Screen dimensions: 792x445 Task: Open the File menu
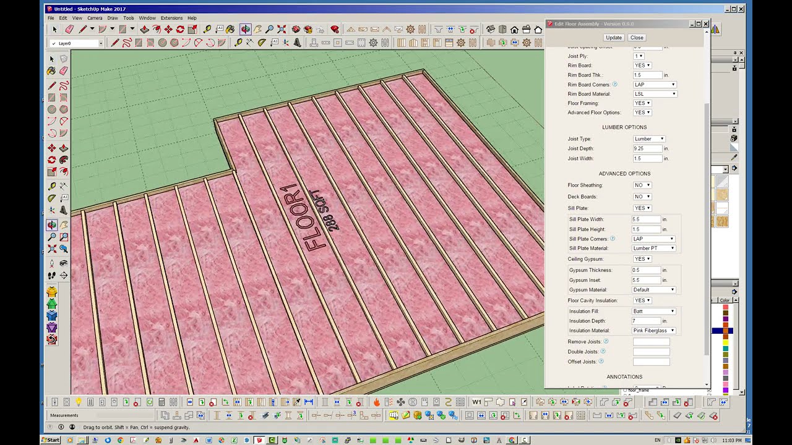pyautogui.click(x=51, y=18)
